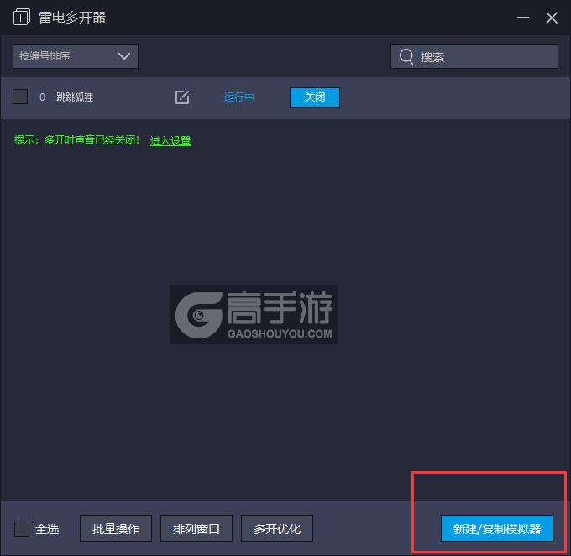Open the 按编号排序 sort dropdown
571x556 pixels.
[x=76, y=56]
